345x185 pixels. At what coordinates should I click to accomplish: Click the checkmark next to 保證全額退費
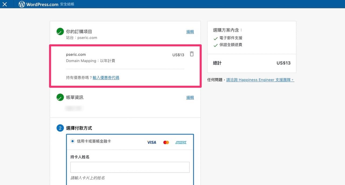tap(215, 45)
